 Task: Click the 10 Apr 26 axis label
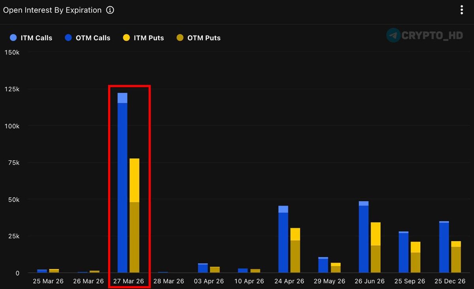249,281
